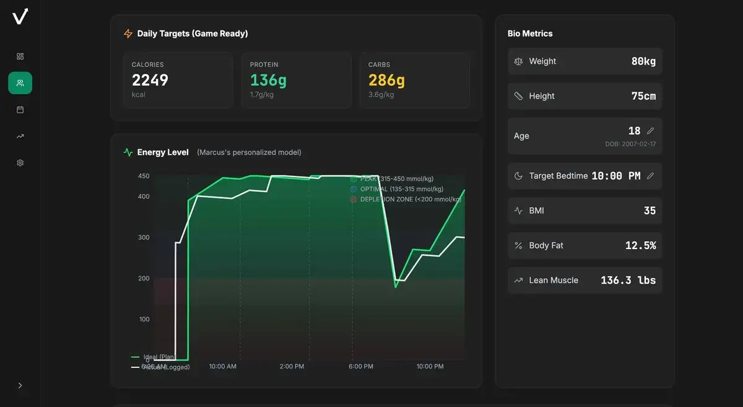
Task: Click the active Profile icon in sidebar
Action: 20,82
